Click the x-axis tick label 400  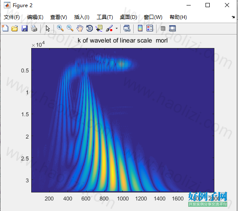point(68,198)
